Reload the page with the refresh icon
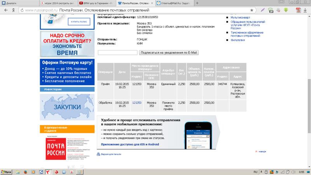Image resolution: width=311 pixels, height=175 pixels. point(22,10)
